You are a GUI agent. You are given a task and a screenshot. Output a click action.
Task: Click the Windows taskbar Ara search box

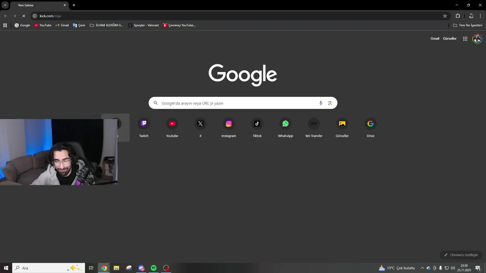(48, 268)
